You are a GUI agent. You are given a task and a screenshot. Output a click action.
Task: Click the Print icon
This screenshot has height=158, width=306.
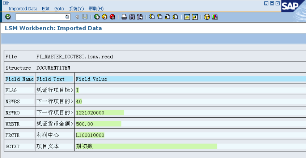[x=124, y=17]
